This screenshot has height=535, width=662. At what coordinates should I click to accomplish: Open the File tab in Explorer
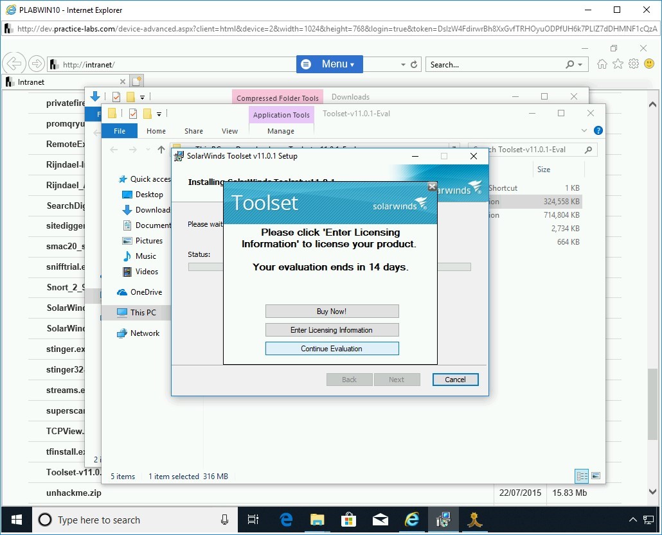tap(120, 131)
